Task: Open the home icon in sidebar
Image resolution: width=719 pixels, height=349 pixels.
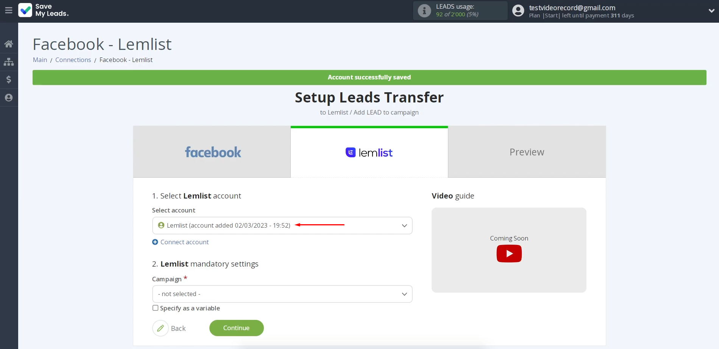Action: tap(9, 44)
